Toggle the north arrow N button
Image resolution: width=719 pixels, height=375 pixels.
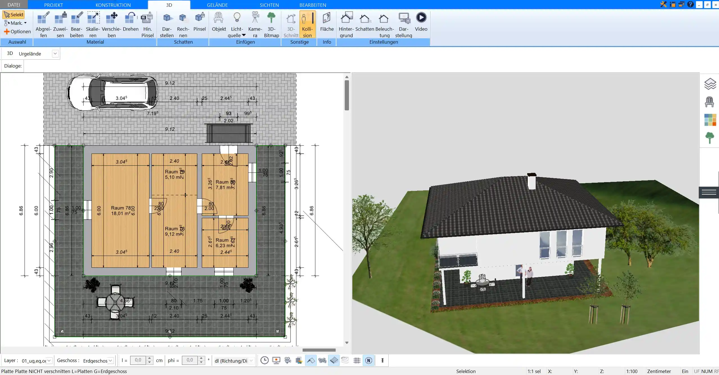(x=369, y=360)
